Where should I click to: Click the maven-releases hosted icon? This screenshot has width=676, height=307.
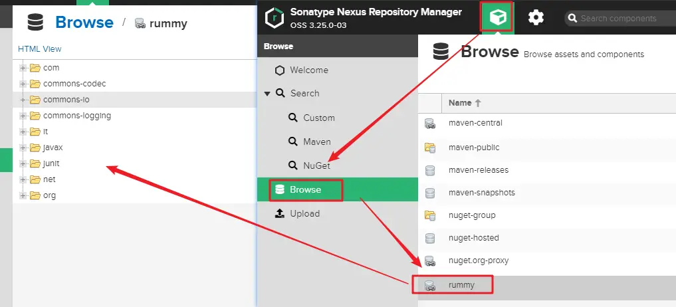pos(430,170)
